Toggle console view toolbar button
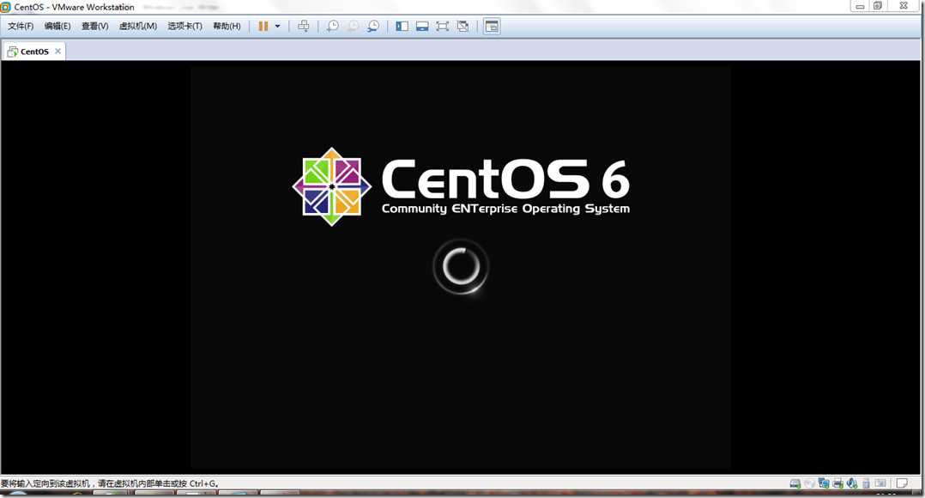Viewport: 925px width, 498px height. tap(492, 26)
